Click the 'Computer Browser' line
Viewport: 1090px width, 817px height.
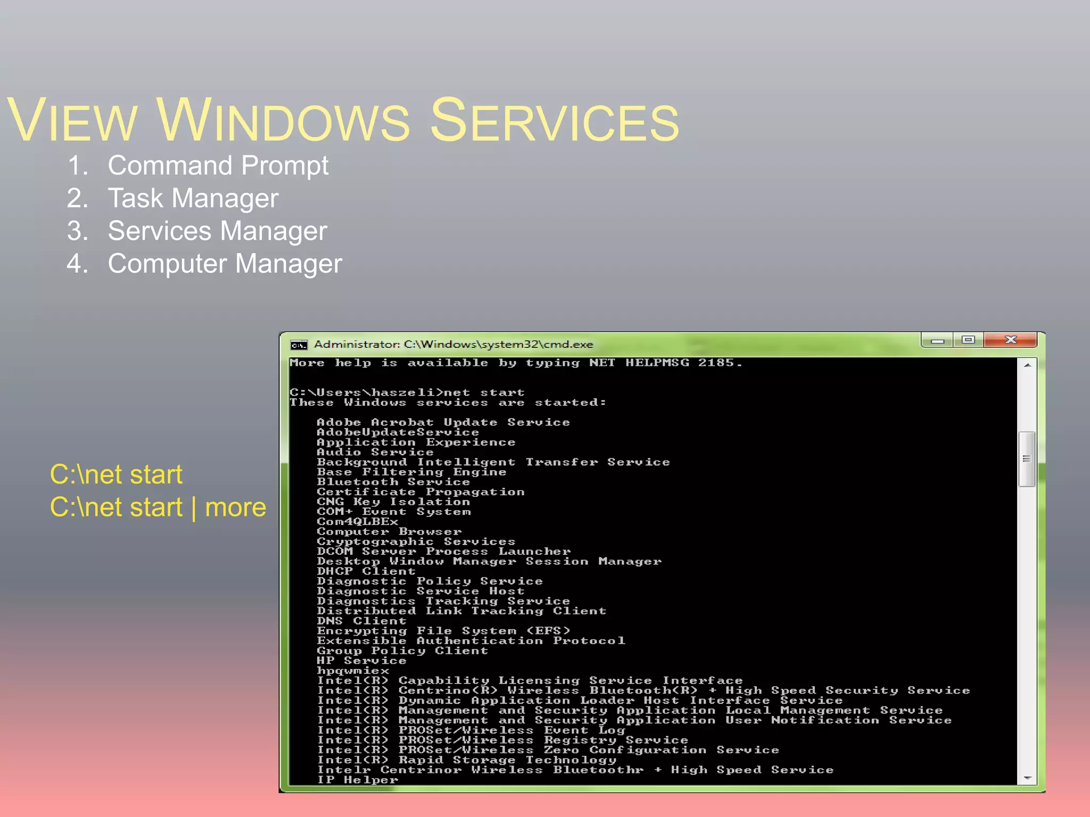[389, 531]
